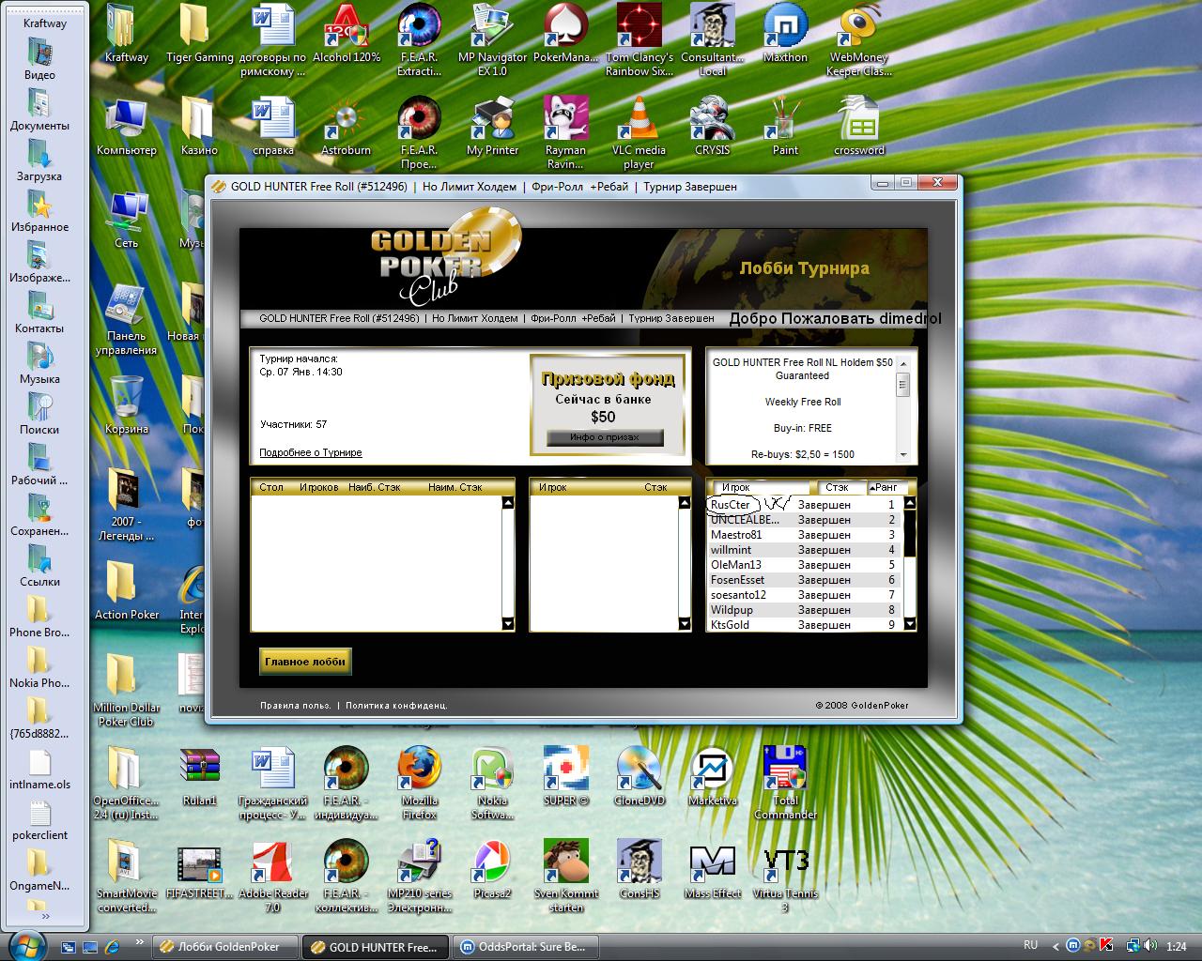Switch to OddsPortal taskbar window

coord(522,946)
